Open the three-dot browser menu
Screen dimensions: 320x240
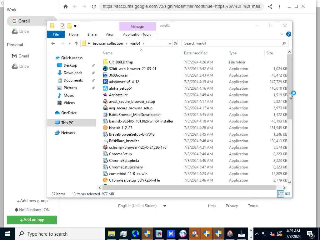(279, 7)
